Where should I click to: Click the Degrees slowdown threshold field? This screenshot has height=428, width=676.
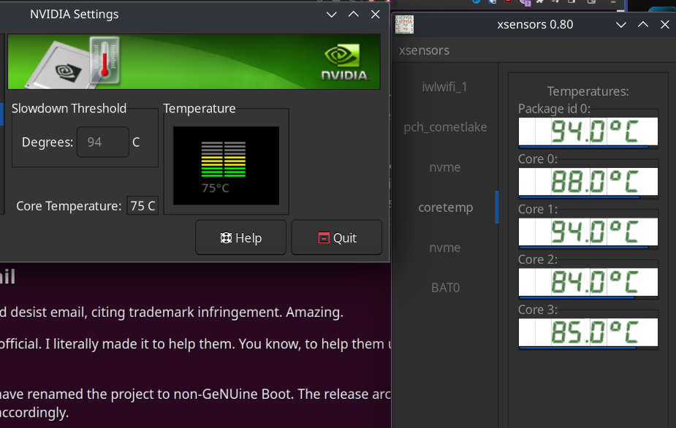click(x=103, y=142)
